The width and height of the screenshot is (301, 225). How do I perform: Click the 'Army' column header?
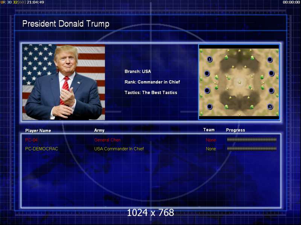[x=99, y=130]
